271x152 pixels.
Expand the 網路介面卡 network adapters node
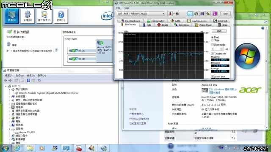click(x=10, y=136)
